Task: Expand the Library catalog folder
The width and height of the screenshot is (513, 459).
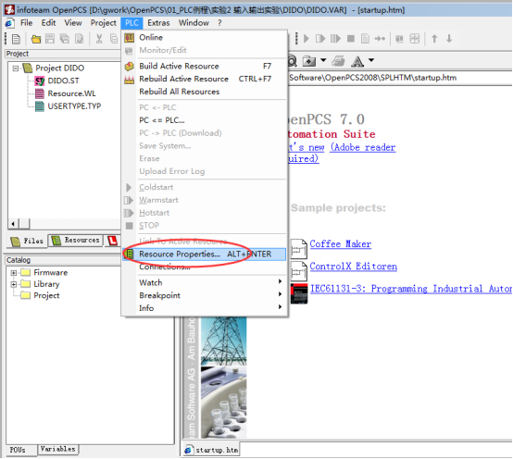Action: (14, 284)
